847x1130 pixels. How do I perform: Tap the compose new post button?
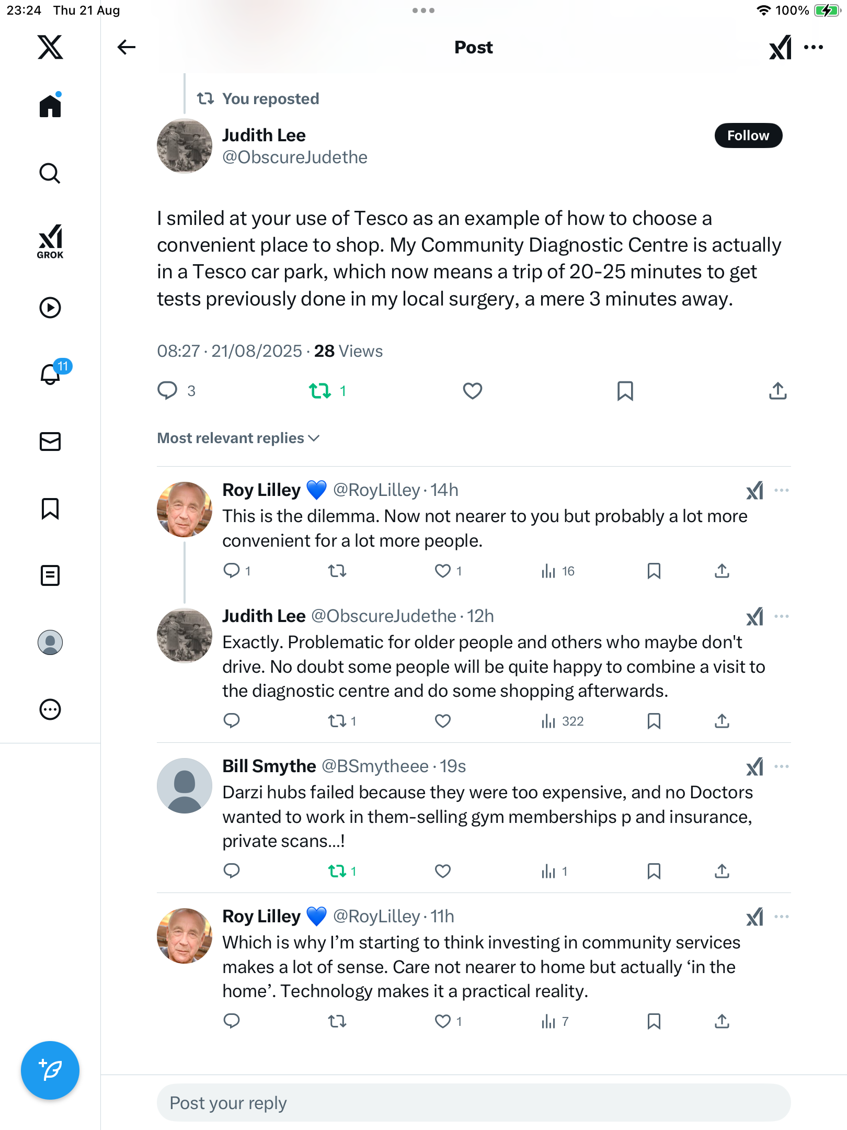[x=50, y=1070]
